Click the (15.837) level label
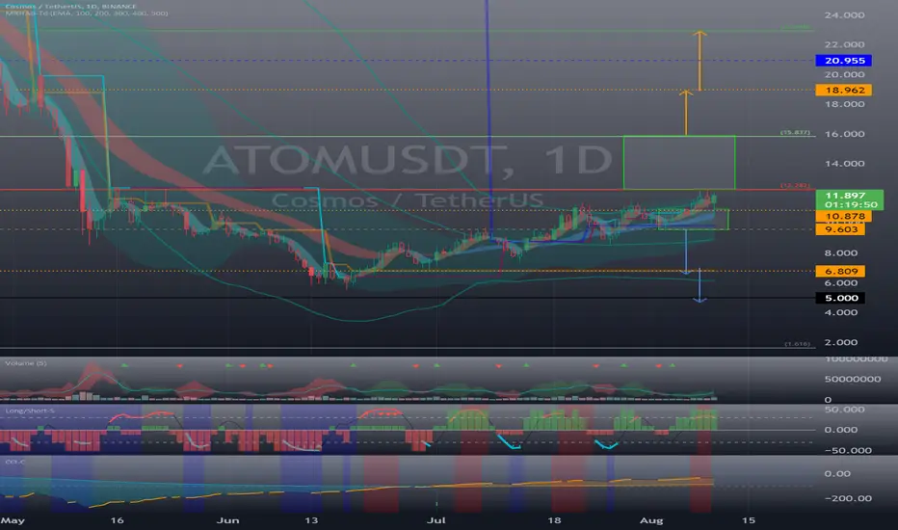Viewport: 898px width, 530px height. (796, 132)
